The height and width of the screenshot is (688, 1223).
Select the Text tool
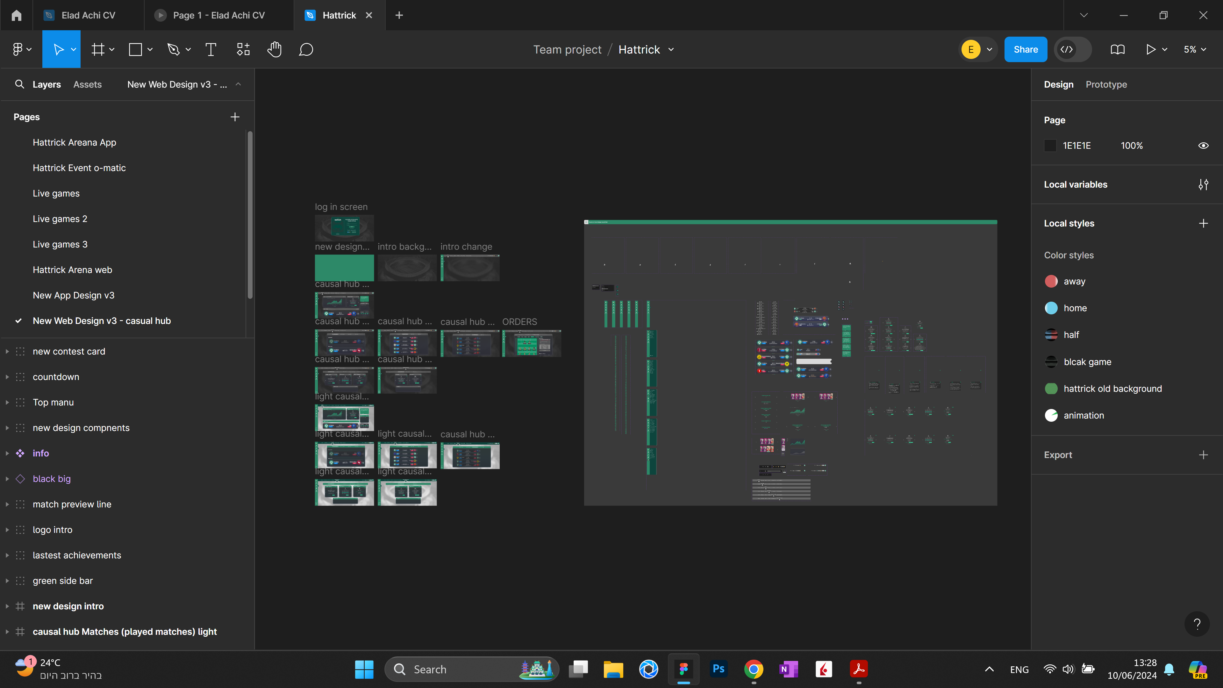pyautogui.click(x=210, y=49)
